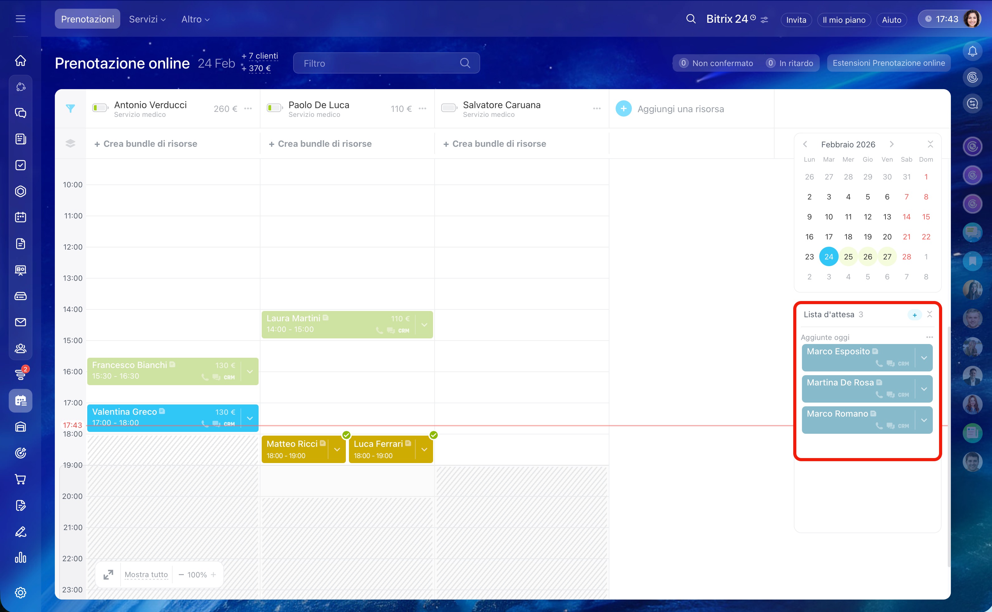The width and height of the screenshot is (992, 612).
Task: Increase zoom with plus next to 100%
Action: 213,574
